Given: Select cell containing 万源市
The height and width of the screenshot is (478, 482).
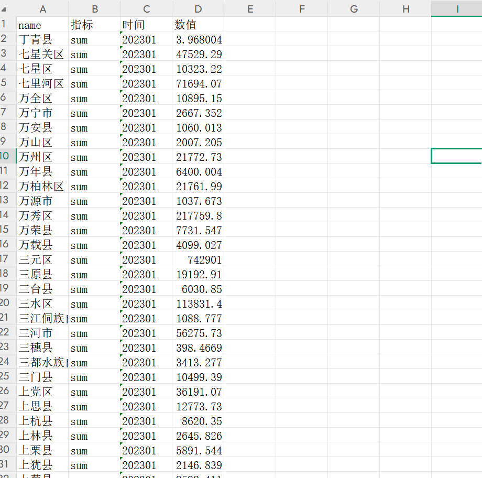Looking at the screenshot, I should (x=42, y=200).
